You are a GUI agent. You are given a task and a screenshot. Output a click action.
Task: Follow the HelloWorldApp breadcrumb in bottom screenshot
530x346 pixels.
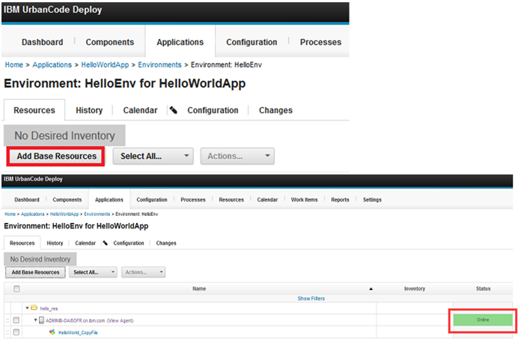pyautogui.click(x=64, y=213)
